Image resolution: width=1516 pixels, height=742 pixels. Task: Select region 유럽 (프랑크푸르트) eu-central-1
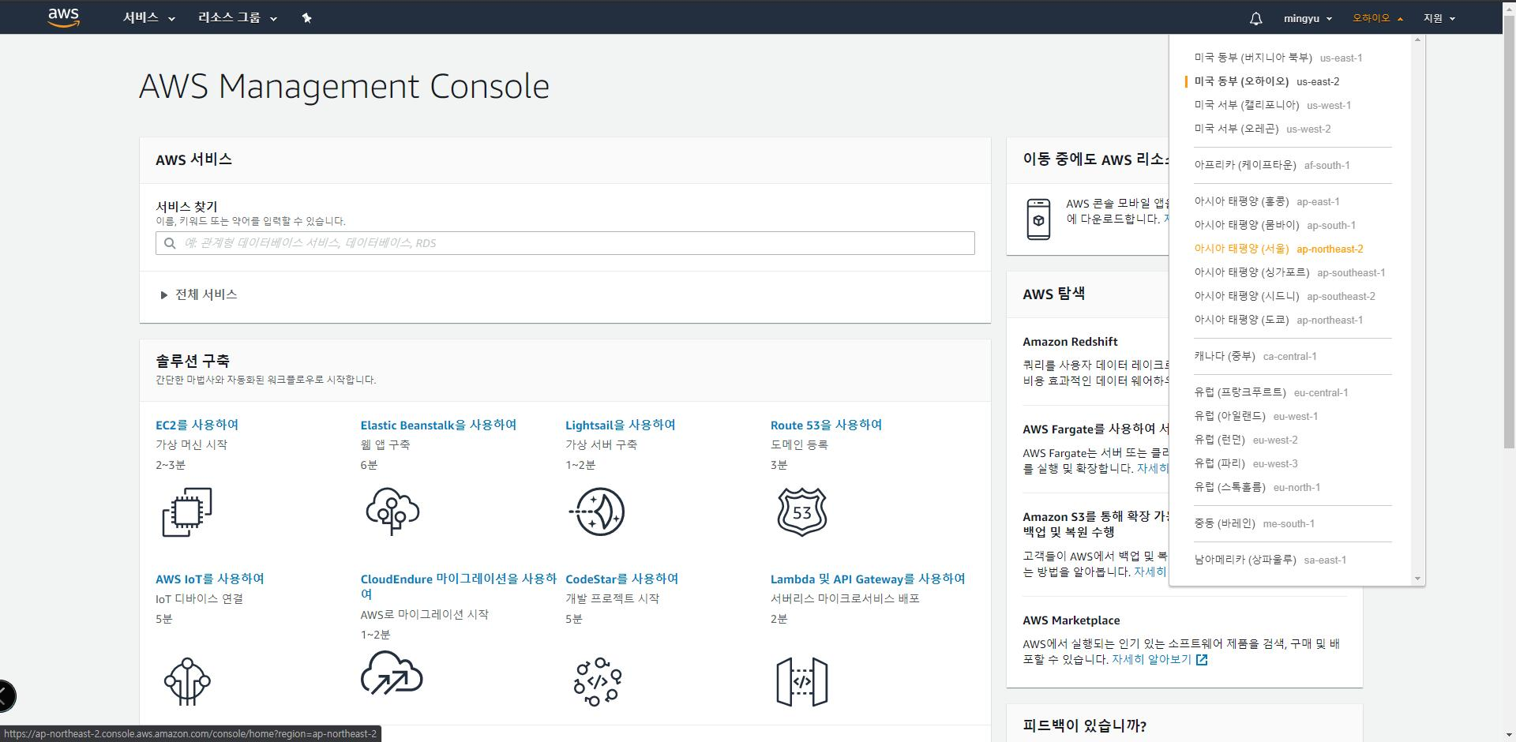click(1270, 392)
